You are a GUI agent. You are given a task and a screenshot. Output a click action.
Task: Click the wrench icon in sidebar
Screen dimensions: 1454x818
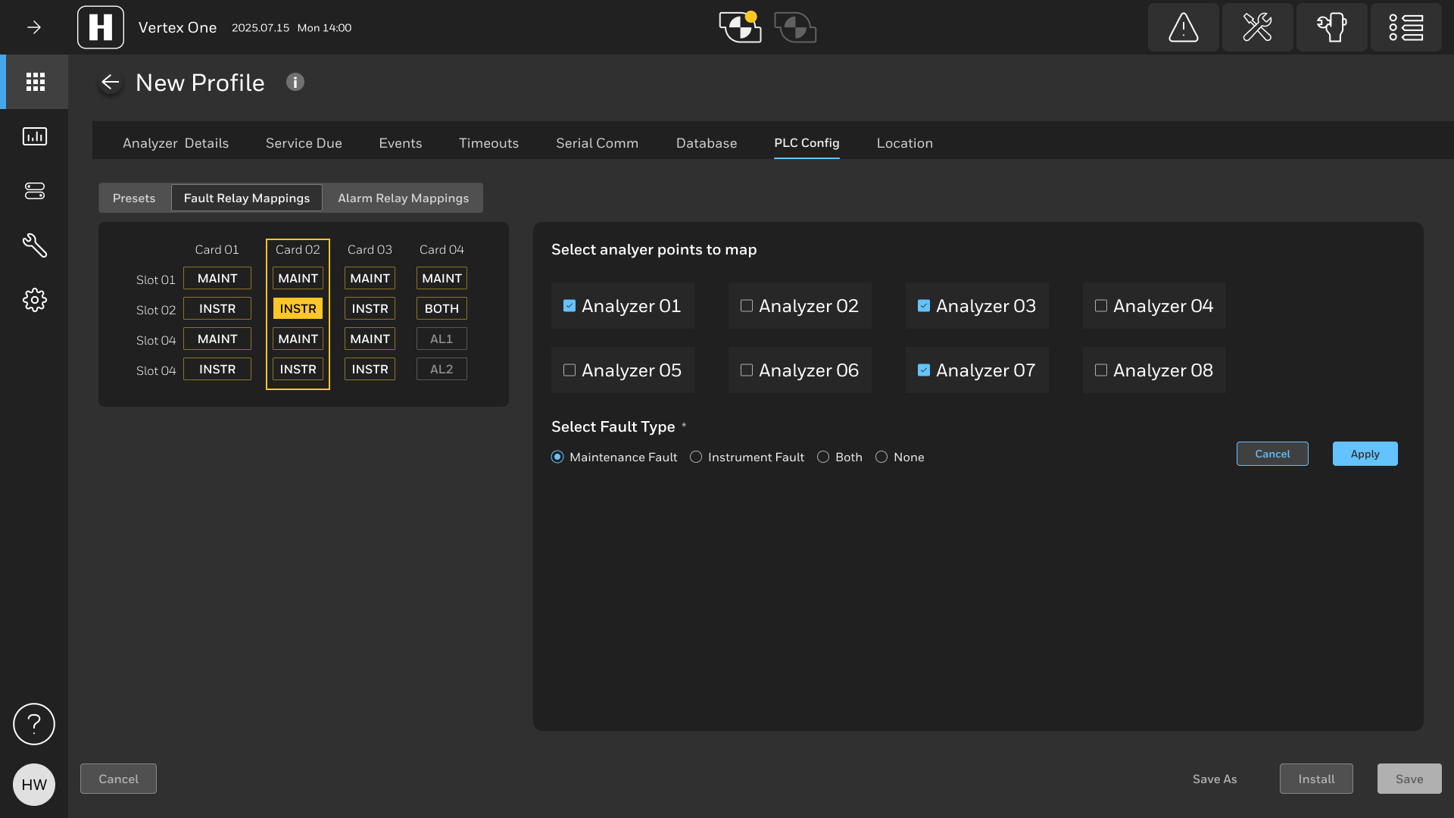coord(35,245)
